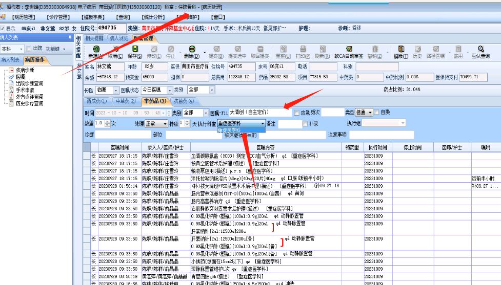Open 出院诊断查询 in the left tree

[29, 83]
